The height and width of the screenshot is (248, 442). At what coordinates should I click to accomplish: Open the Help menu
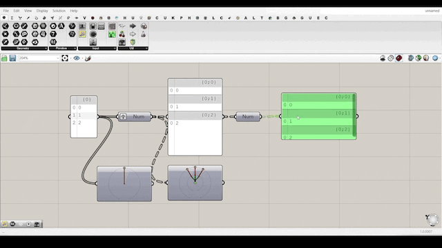(x=74, y=11)
